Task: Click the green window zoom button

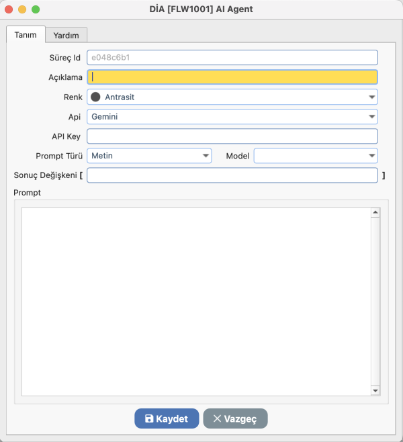Action: [x=36, y=9]
